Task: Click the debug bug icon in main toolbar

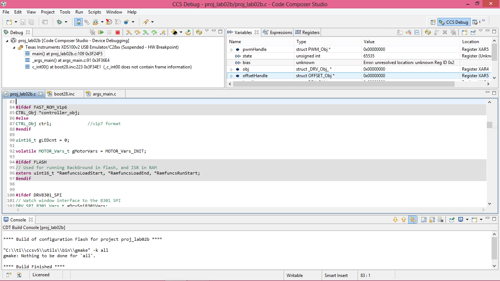Action: [59, 22]
